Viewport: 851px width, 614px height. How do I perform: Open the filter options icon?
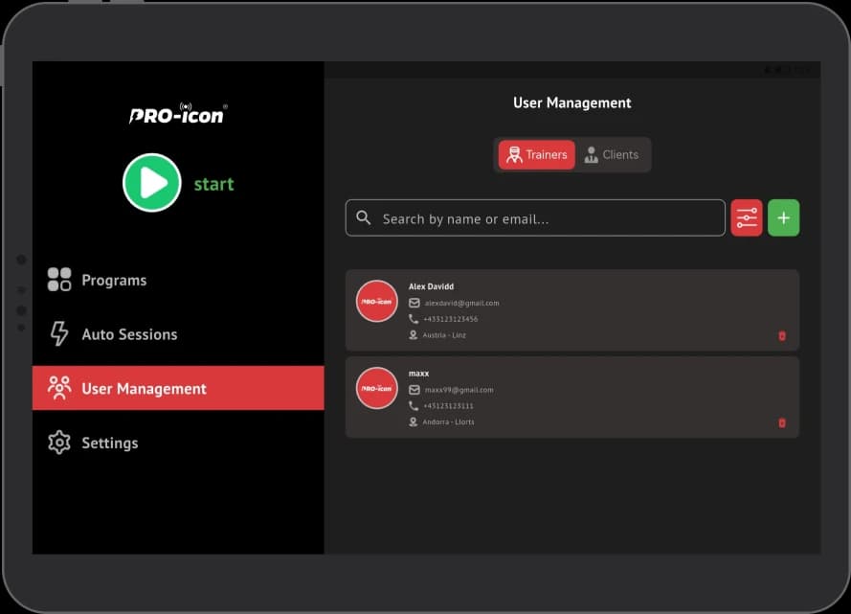point(747,218)
